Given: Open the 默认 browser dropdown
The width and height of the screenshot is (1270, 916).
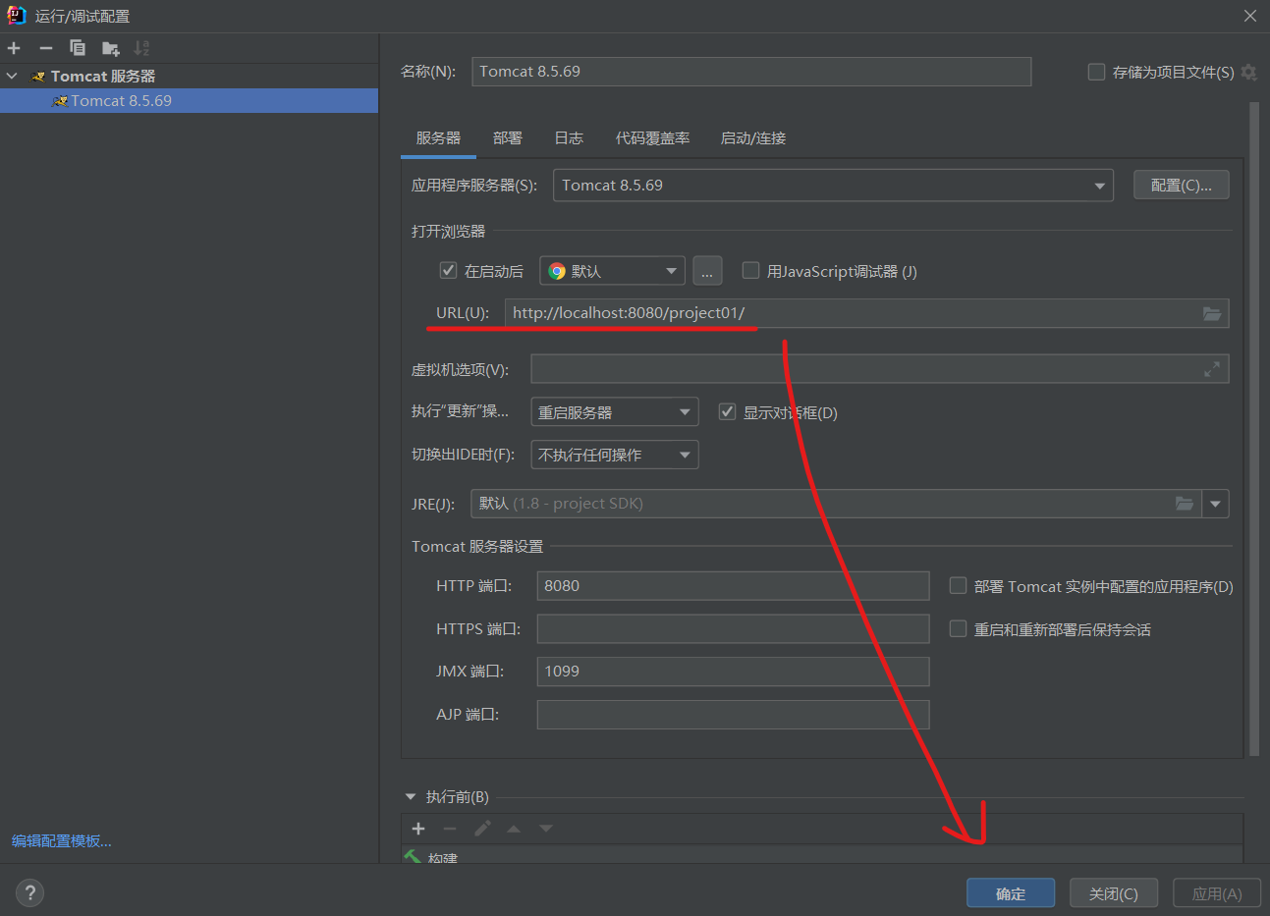Looking at the screenshot, I should (612, 271).
